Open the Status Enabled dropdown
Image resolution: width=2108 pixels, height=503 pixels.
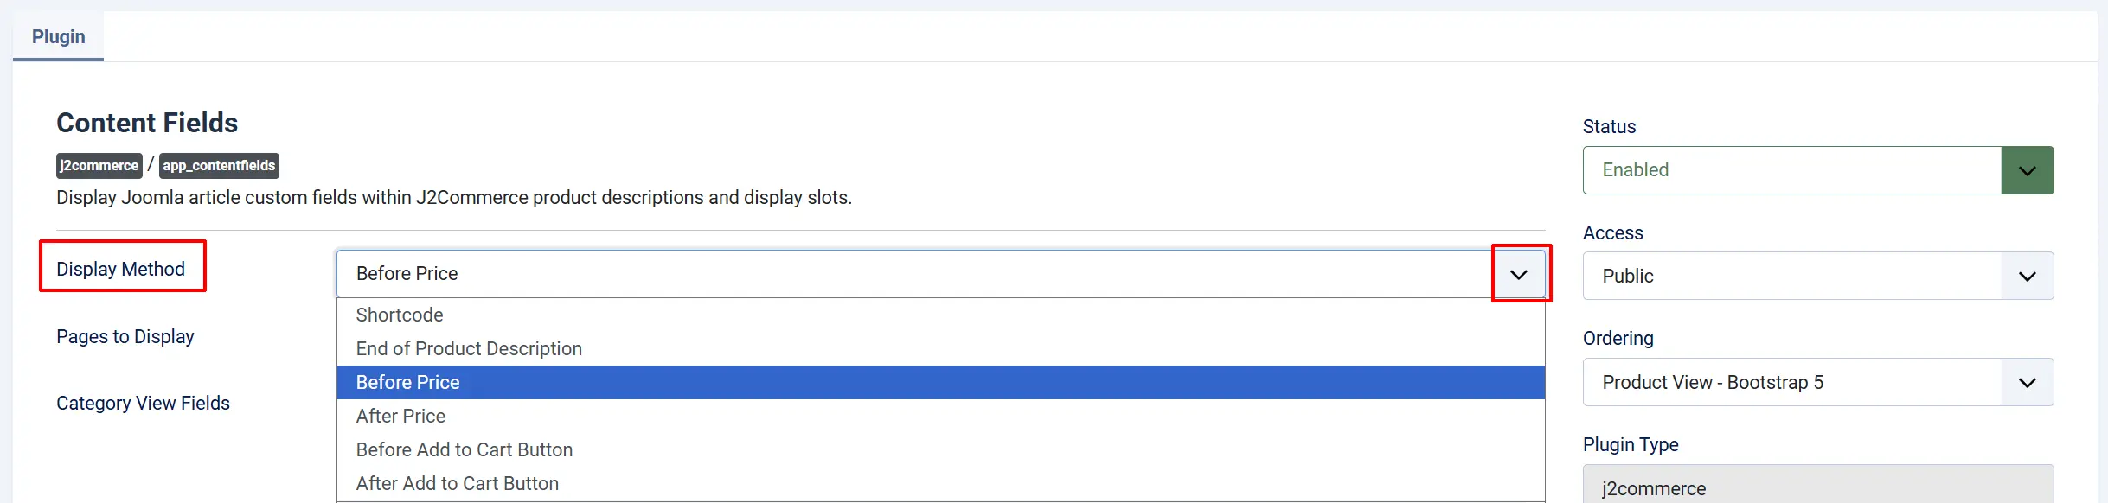[x=1818, y=170]
